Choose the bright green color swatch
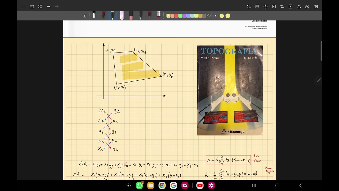This screenshot has width=339, height=191. click(180, 16)
